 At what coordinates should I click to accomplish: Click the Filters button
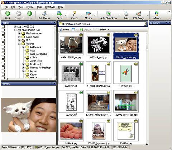pos(64,29)
